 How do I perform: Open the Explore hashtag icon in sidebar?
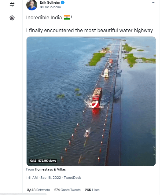[x=12, y=5]
